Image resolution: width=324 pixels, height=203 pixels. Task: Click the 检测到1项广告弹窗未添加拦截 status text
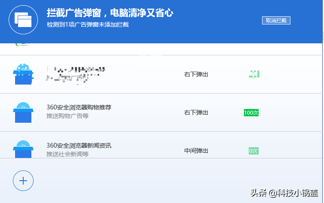tap(88, 24)
